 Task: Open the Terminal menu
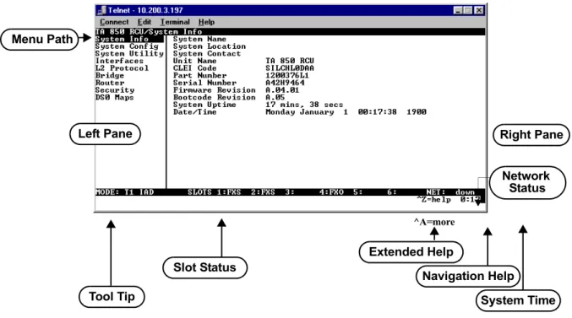pyautogui.click(x=175, y=22)
